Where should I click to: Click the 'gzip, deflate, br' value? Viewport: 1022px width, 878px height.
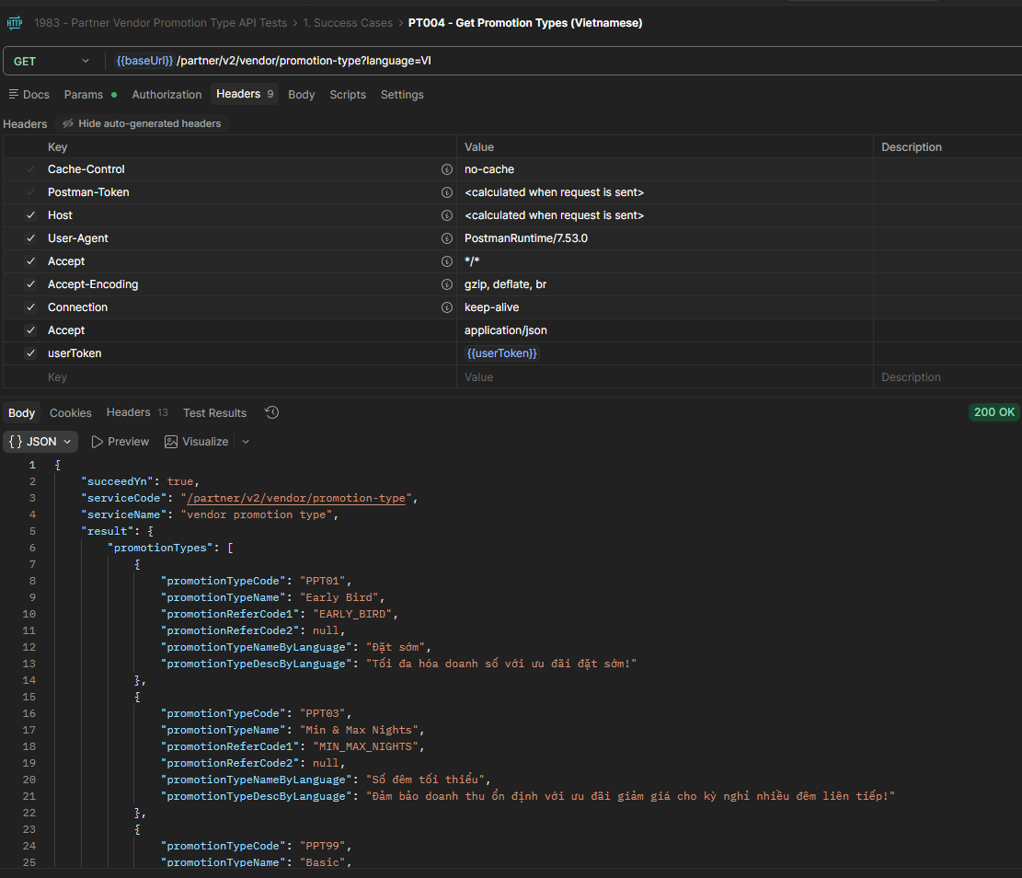505,284
